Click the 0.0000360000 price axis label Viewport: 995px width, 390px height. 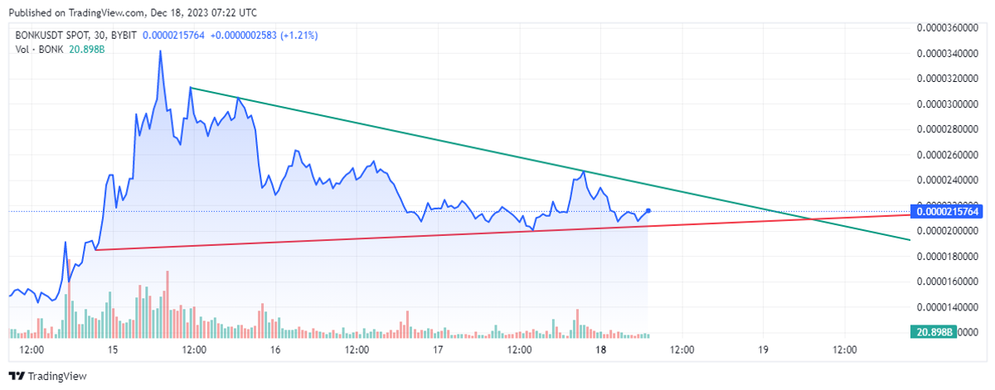tap(950, 28)
